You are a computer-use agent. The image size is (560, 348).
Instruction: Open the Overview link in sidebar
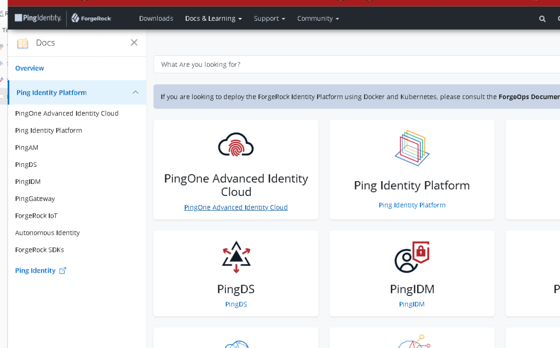pos(30,68)
